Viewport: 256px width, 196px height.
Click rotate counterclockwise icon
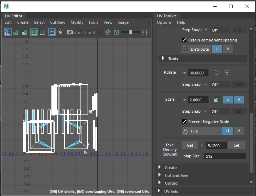coord(217,73)
